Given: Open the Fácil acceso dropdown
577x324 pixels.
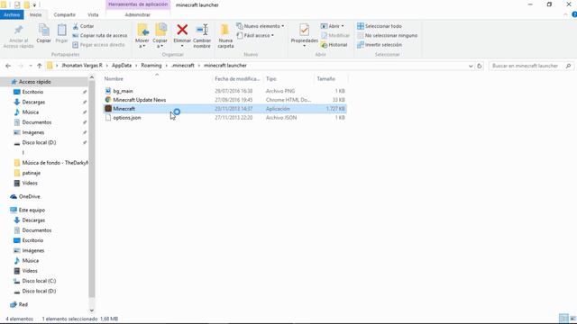Looking at the screenshot, I should click(255, 35).
